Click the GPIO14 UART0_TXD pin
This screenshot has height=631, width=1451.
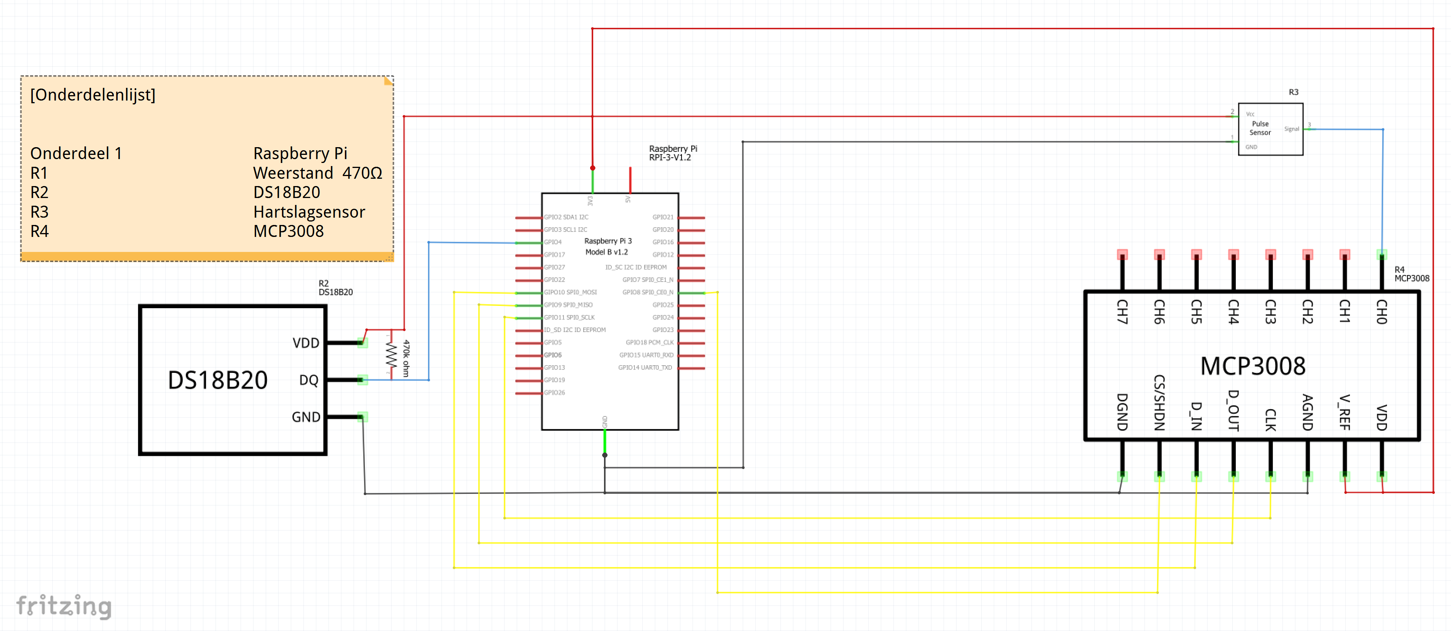coord(692,368)
